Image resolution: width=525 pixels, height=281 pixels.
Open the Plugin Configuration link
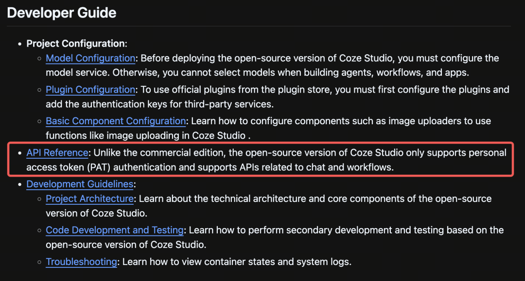[x=90, y=90]
